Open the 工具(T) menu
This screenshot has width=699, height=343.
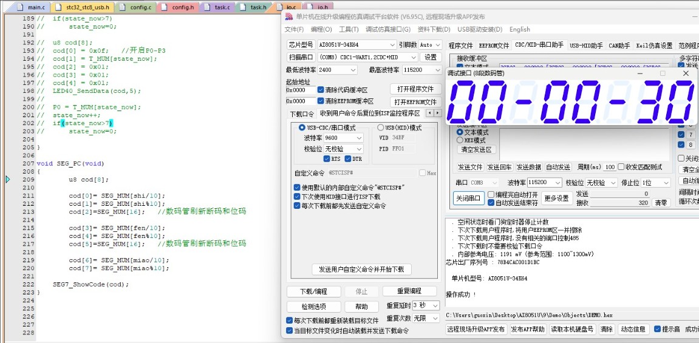coord(349,29)
